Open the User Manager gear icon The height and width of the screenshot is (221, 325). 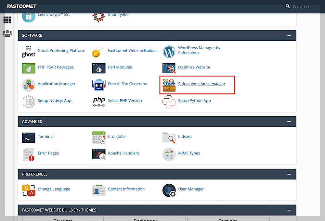tap(169, 190)
